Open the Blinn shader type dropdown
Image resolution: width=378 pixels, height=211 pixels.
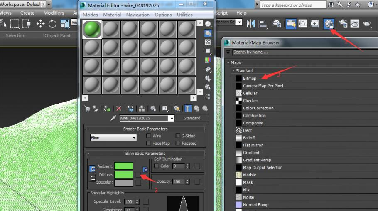(x=113, y=138)
